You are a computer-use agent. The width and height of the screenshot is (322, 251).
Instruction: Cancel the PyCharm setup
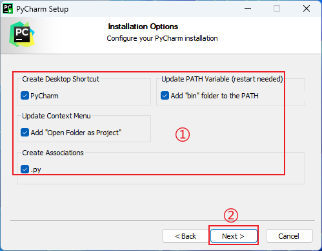pos(289,236)
